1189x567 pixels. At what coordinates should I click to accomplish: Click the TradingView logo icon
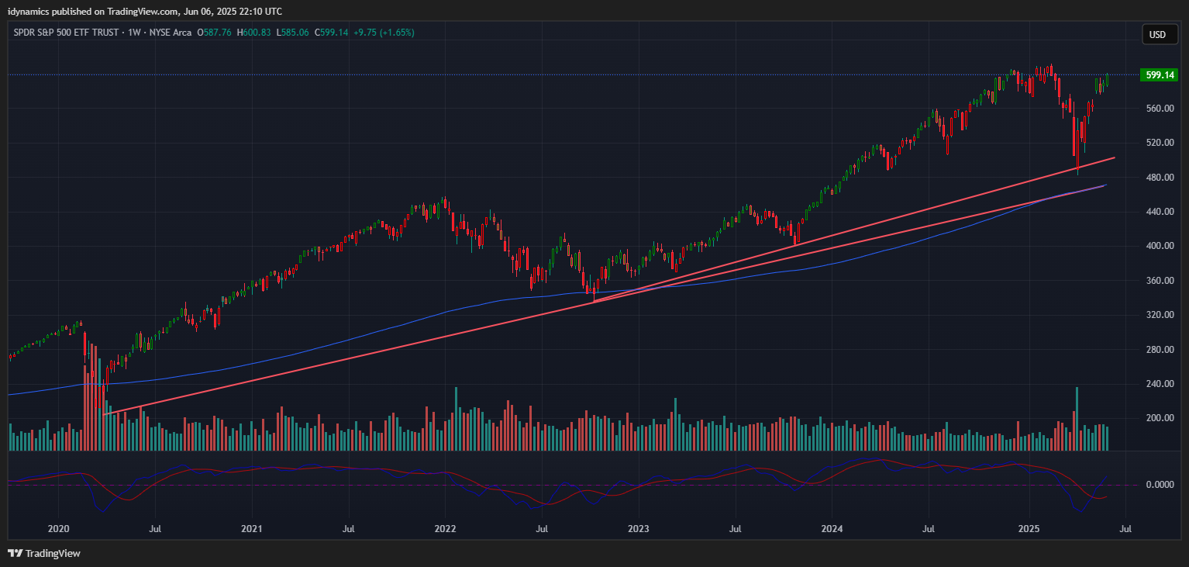(x=15, y=553)
